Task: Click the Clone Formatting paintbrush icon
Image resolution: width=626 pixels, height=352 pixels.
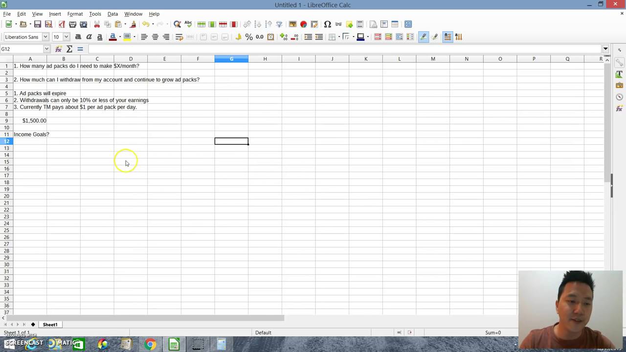Action: tap(133, 24)
